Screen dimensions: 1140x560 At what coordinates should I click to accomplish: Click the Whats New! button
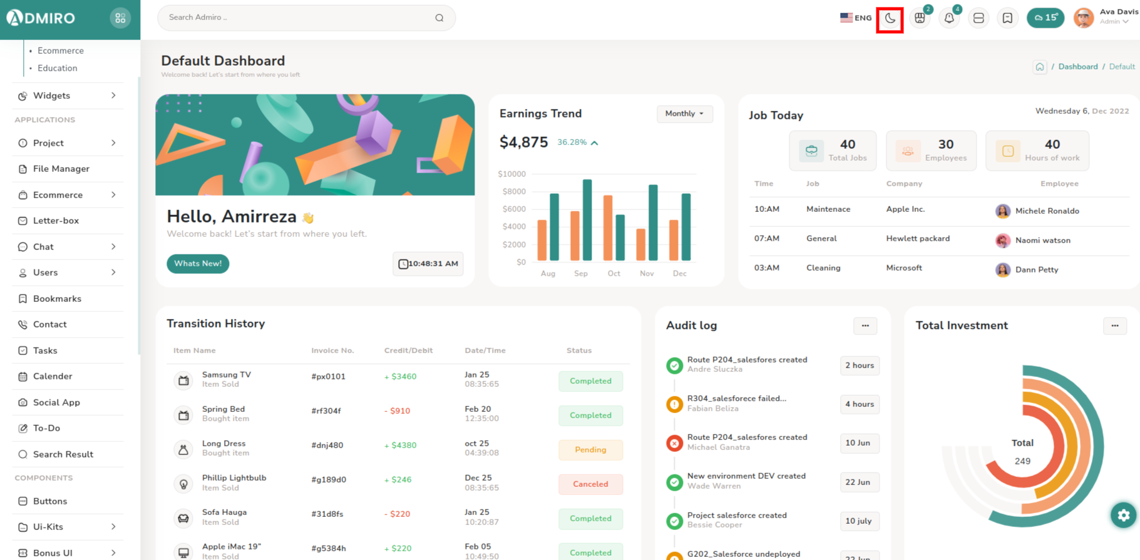198,264
